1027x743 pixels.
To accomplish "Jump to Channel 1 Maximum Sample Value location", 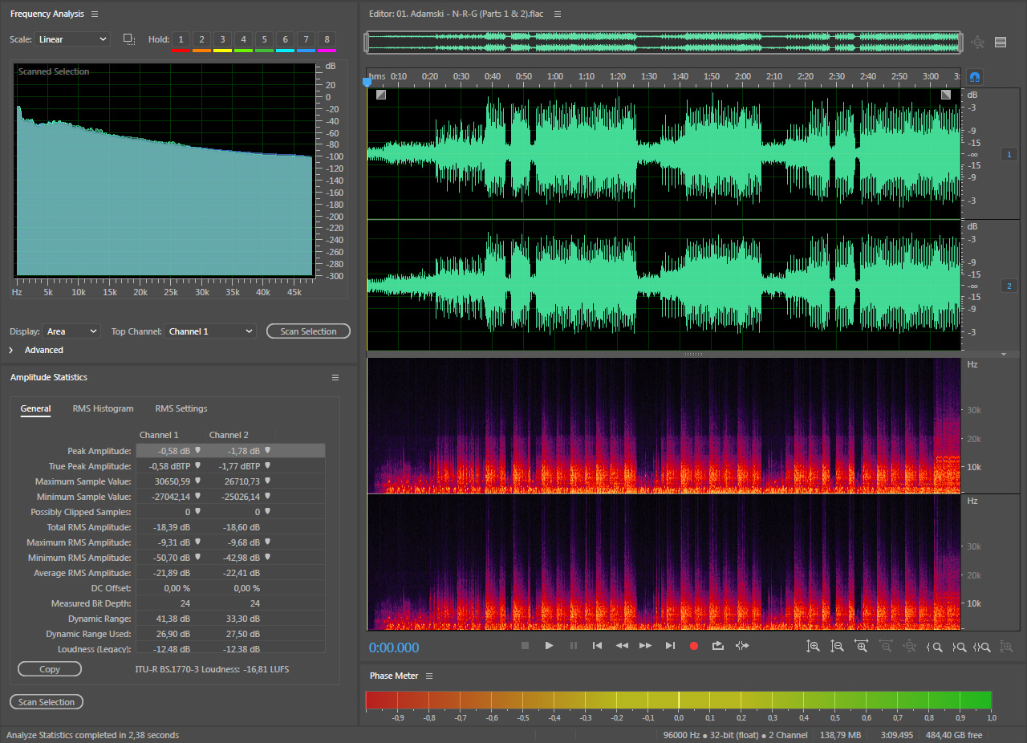I will (197, 481).
